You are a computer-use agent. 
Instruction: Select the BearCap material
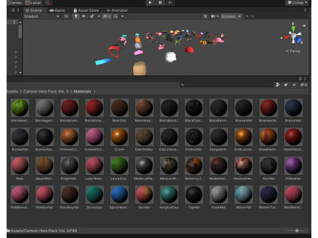click(119, 110)
